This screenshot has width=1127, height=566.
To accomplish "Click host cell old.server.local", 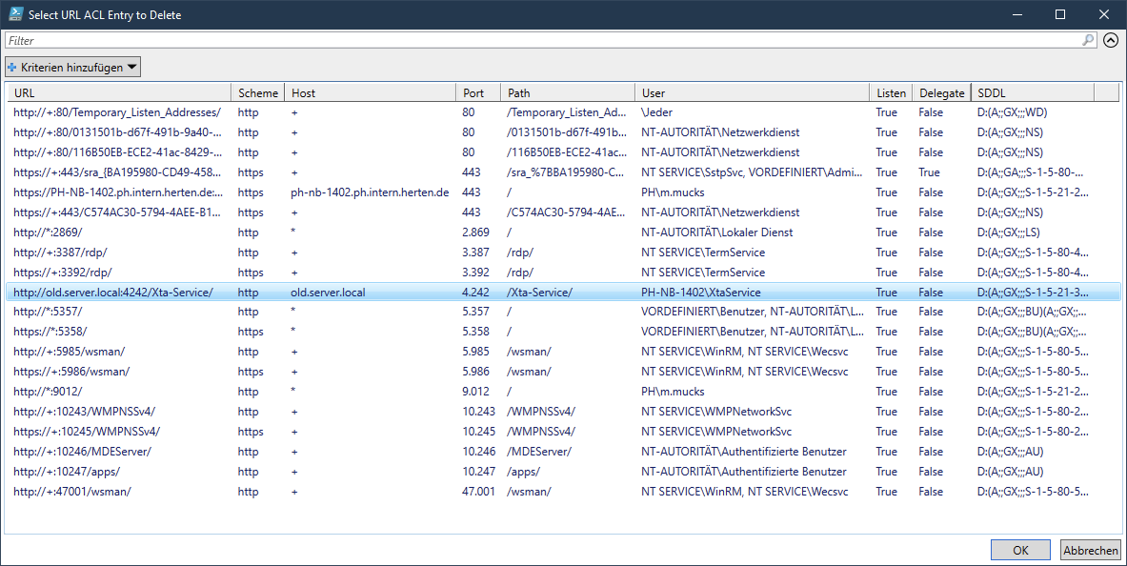I will click(x=328, y=292).
